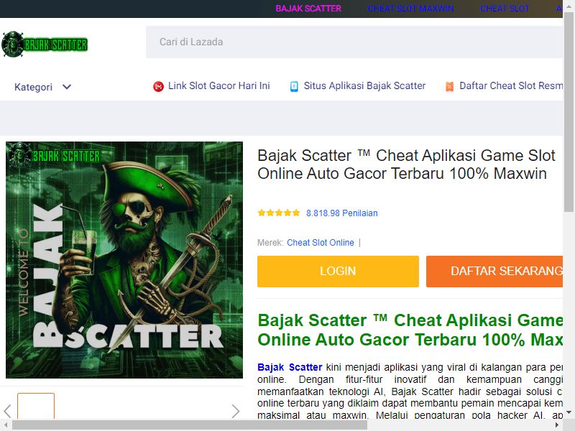Click the Cari di Lazada search field
Viewport: 575px width, 431px height.
click(354, 42)
